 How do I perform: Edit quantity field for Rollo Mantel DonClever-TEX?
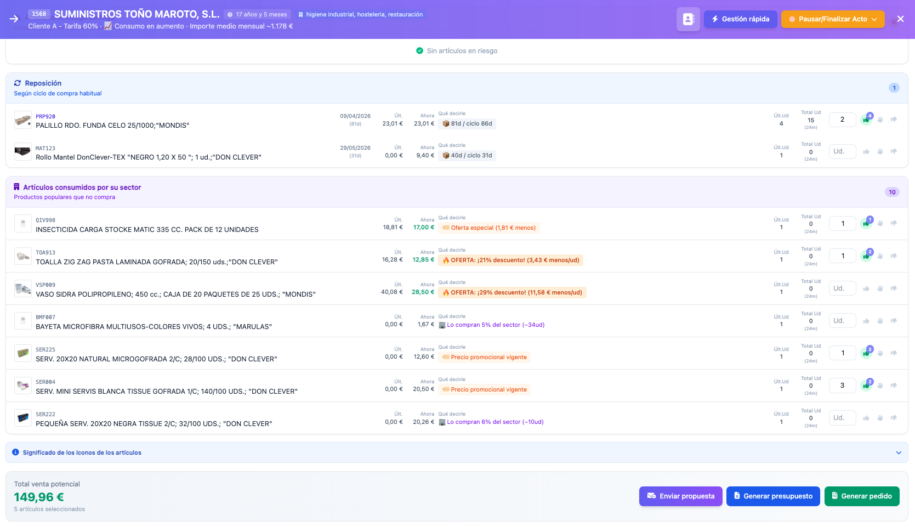tap(843, 151)
